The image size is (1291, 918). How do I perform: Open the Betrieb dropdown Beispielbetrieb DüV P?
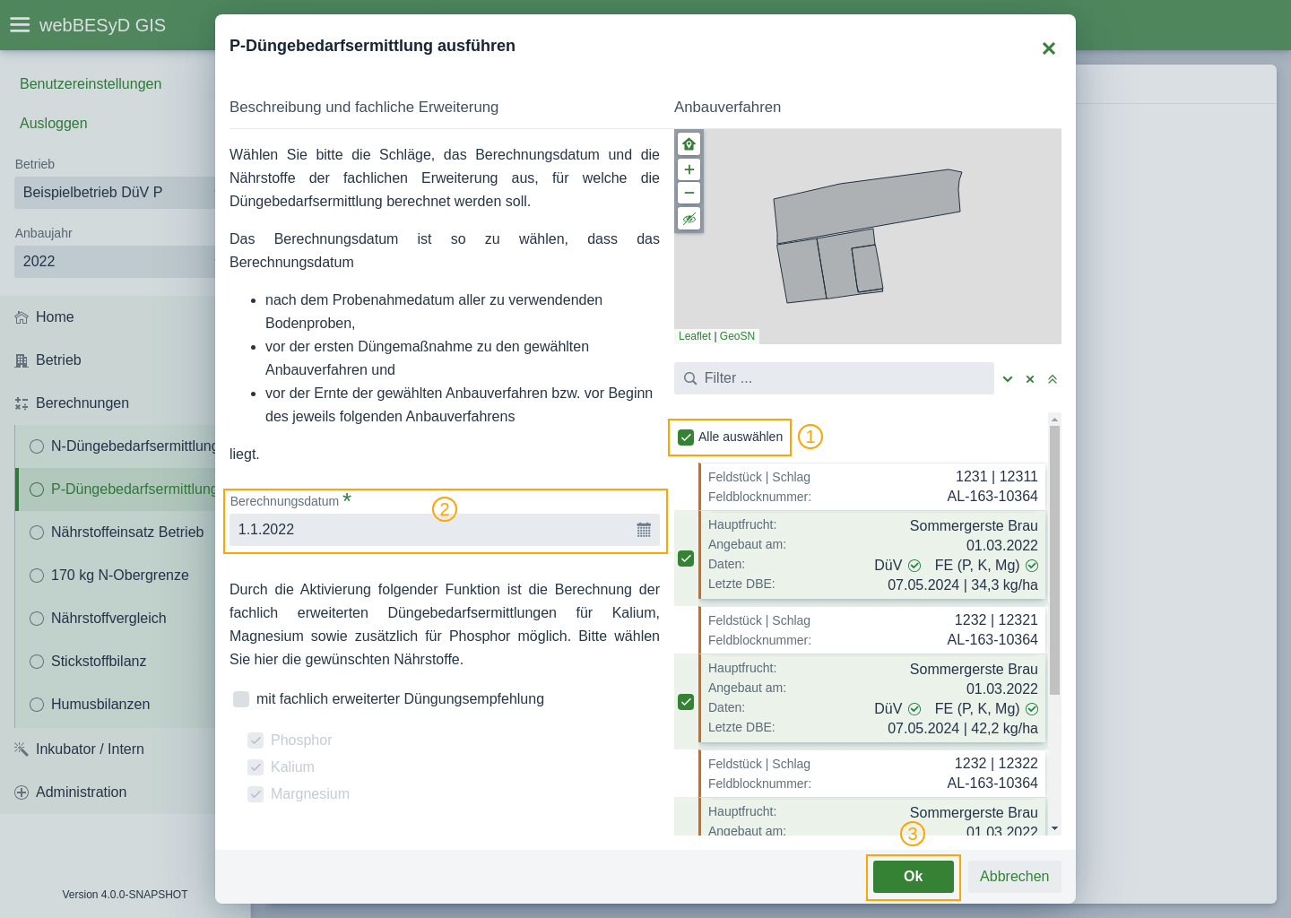coord(115,193)
